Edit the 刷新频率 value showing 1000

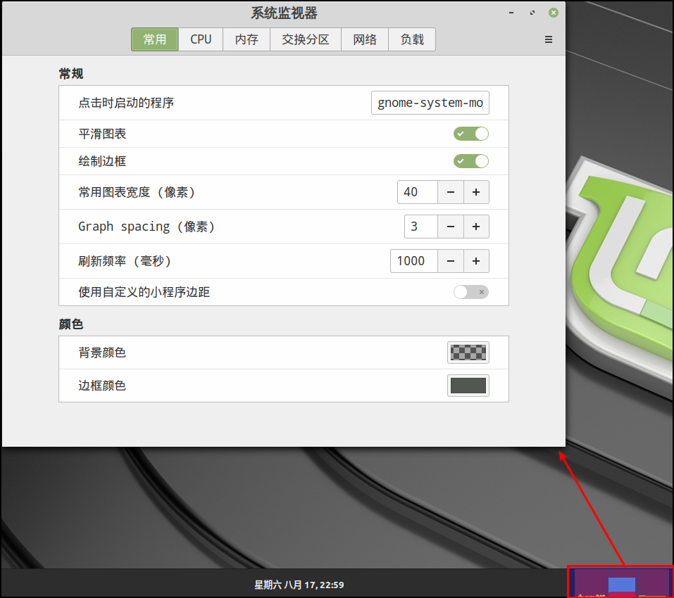tap(413, 260)
